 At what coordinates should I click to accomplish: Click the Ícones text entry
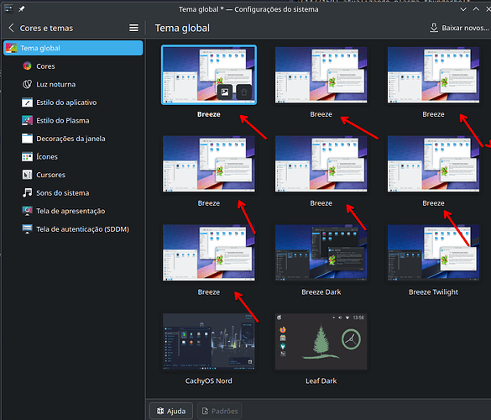pyautogui.click(x=47, y=157)
